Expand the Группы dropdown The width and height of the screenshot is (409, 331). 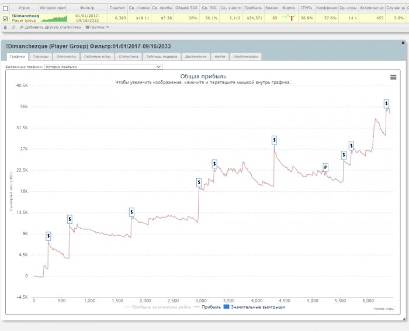click(x=98, y=27)
